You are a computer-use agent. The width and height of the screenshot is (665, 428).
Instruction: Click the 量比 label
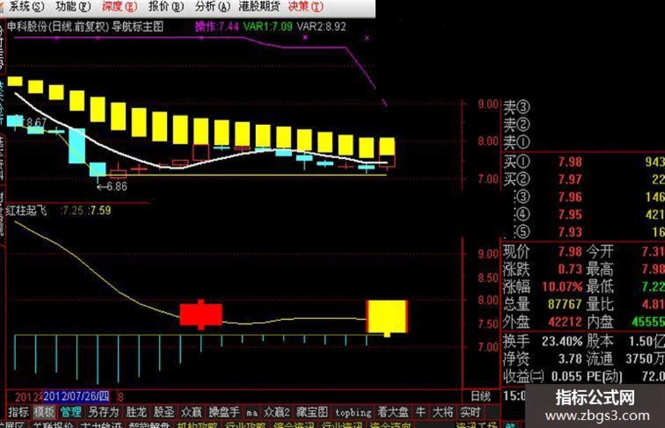600,304
